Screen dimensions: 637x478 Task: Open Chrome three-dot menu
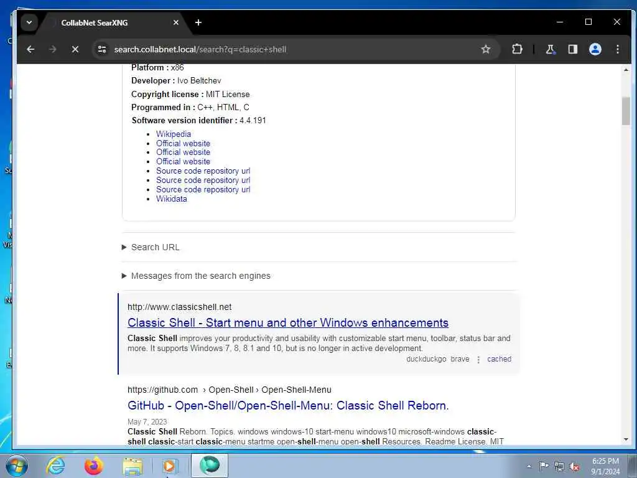(x=618, y=49)
